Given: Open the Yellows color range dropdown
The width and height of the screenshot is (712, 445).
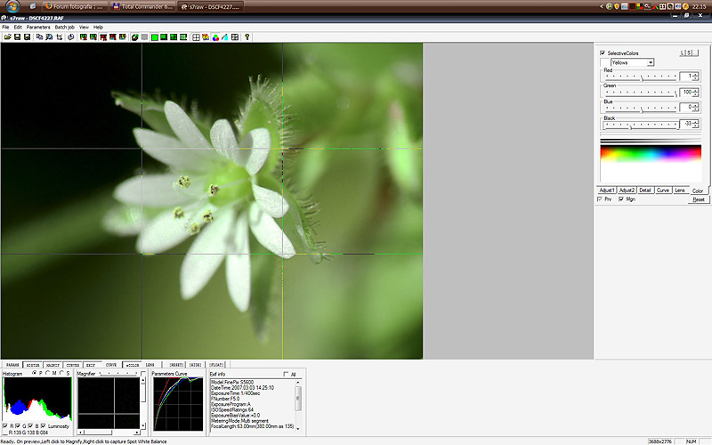Looking at the screenshot, I should [651, 62].
